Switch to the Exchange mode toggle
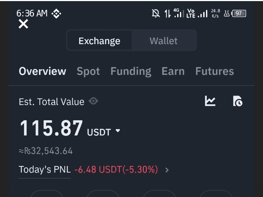Viewport: 263px width, 197px height. pos(99,41)
